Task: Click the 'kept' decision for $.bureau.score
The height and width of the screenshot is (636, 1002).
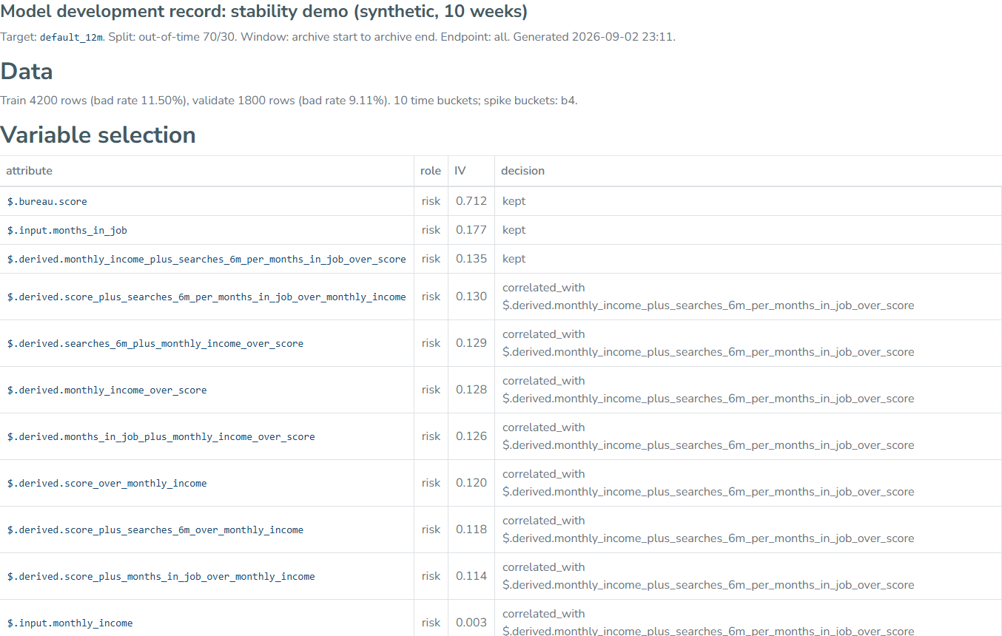Action: [514, 201]
